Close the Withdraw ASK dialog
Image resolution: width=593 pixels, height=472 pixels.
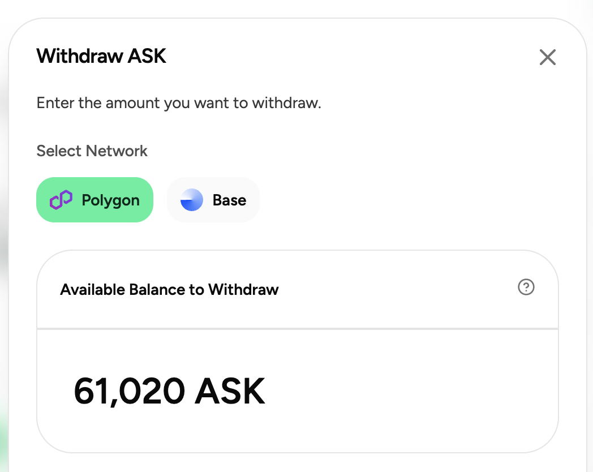point(547,57)
